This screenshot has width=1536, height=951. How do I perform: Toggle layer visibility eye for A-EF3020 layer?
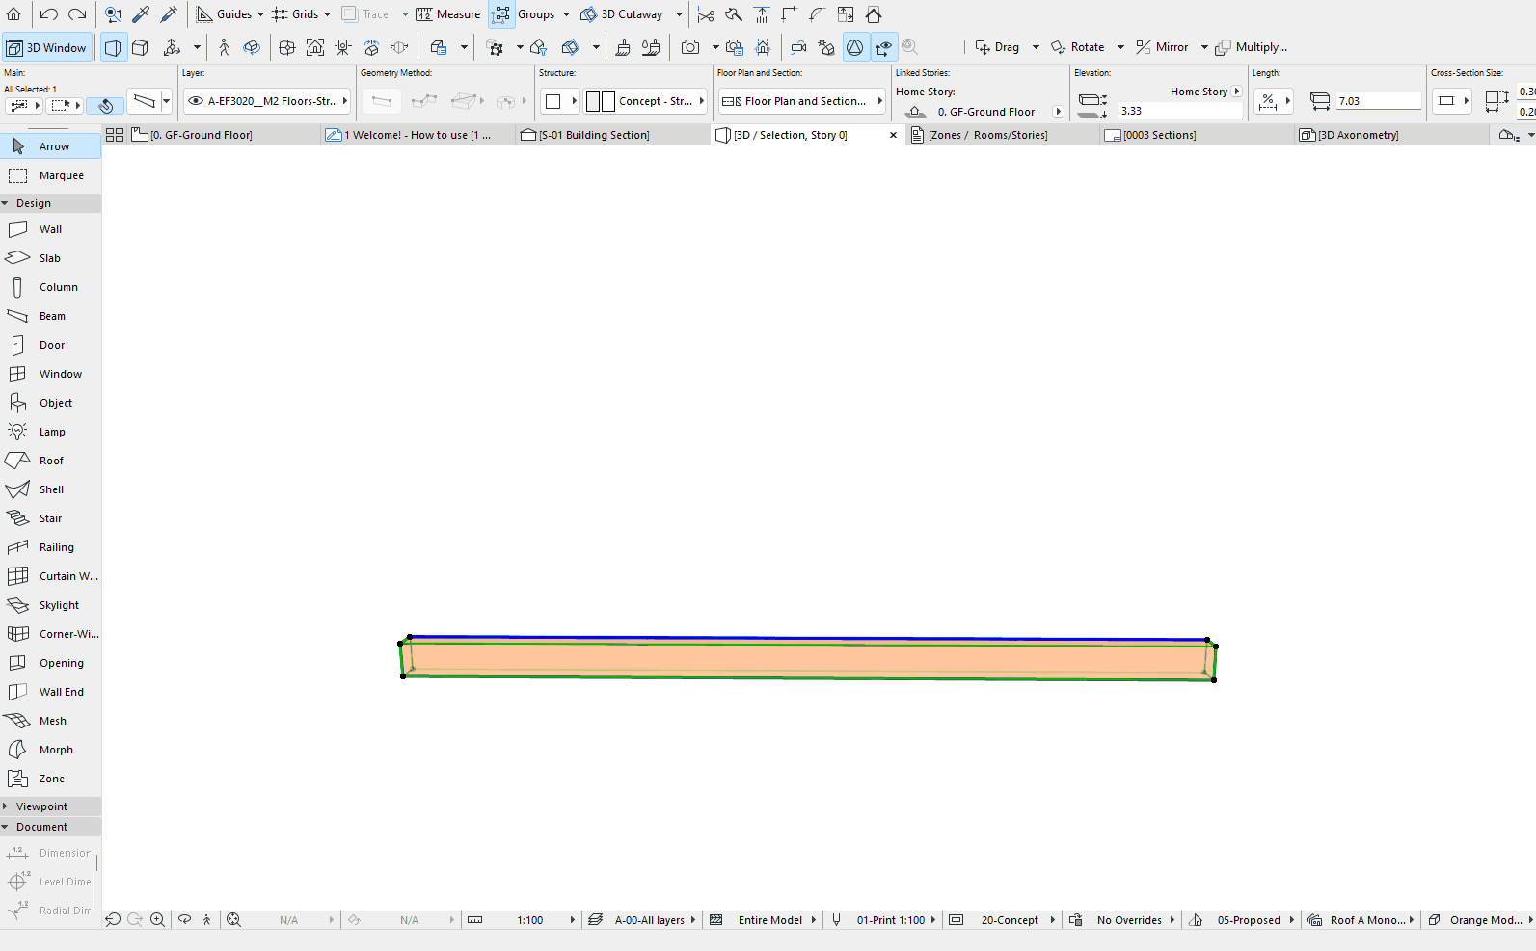(196, 101)
